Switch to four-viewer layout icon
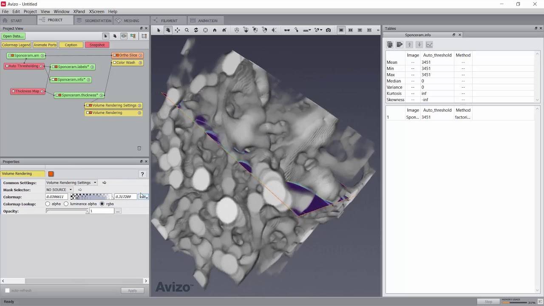This screenshot has width=544, height=306. [369, 30]
